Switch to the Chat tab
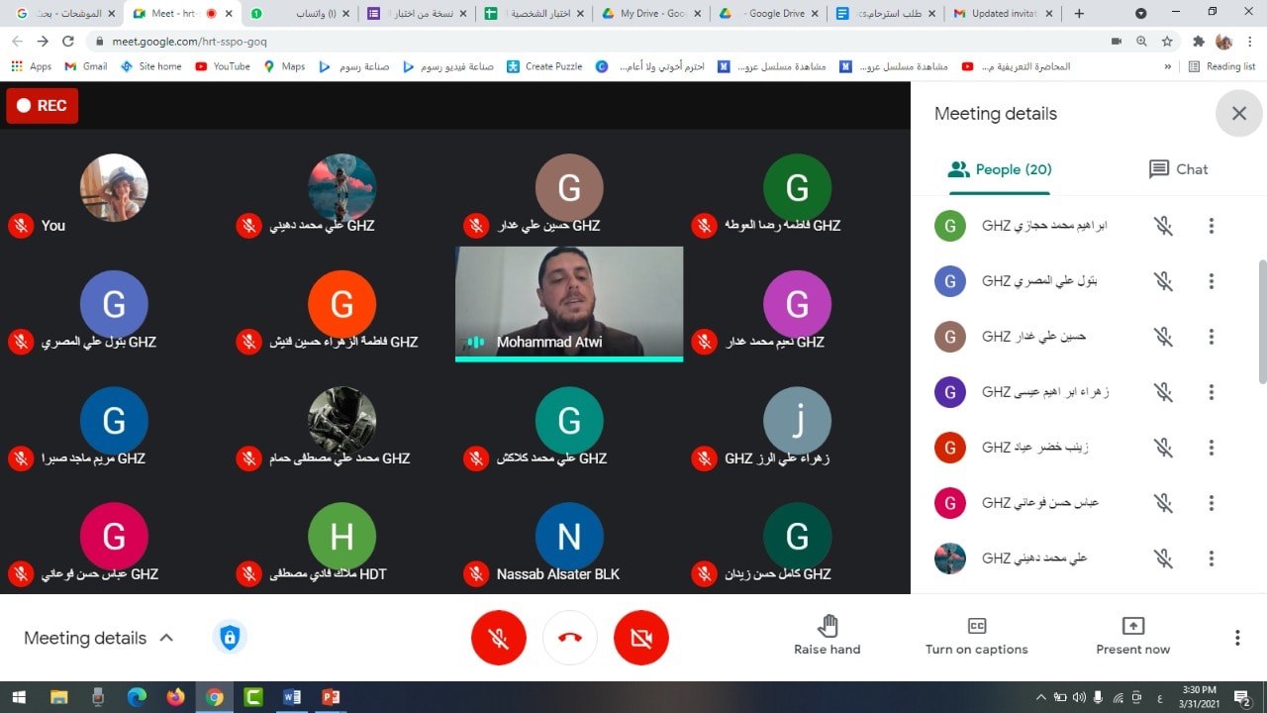1267x713 pixels. coord(1178,169)
